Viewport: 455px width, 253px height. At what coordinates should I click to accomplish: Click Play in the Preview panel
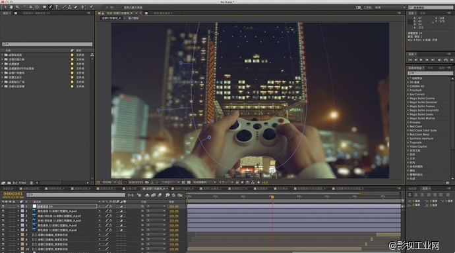tap(421, 60)
